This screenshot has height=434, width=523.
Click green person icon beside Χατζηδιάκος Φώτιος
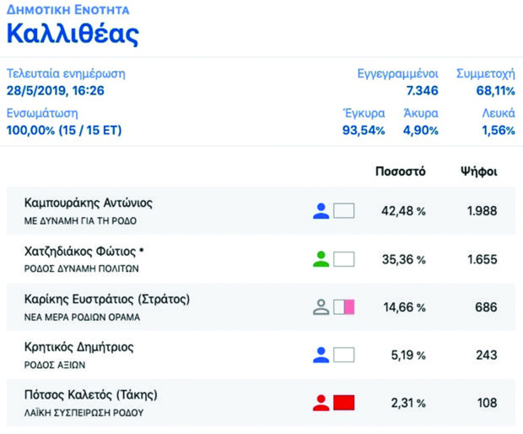(x=321, y=259)
